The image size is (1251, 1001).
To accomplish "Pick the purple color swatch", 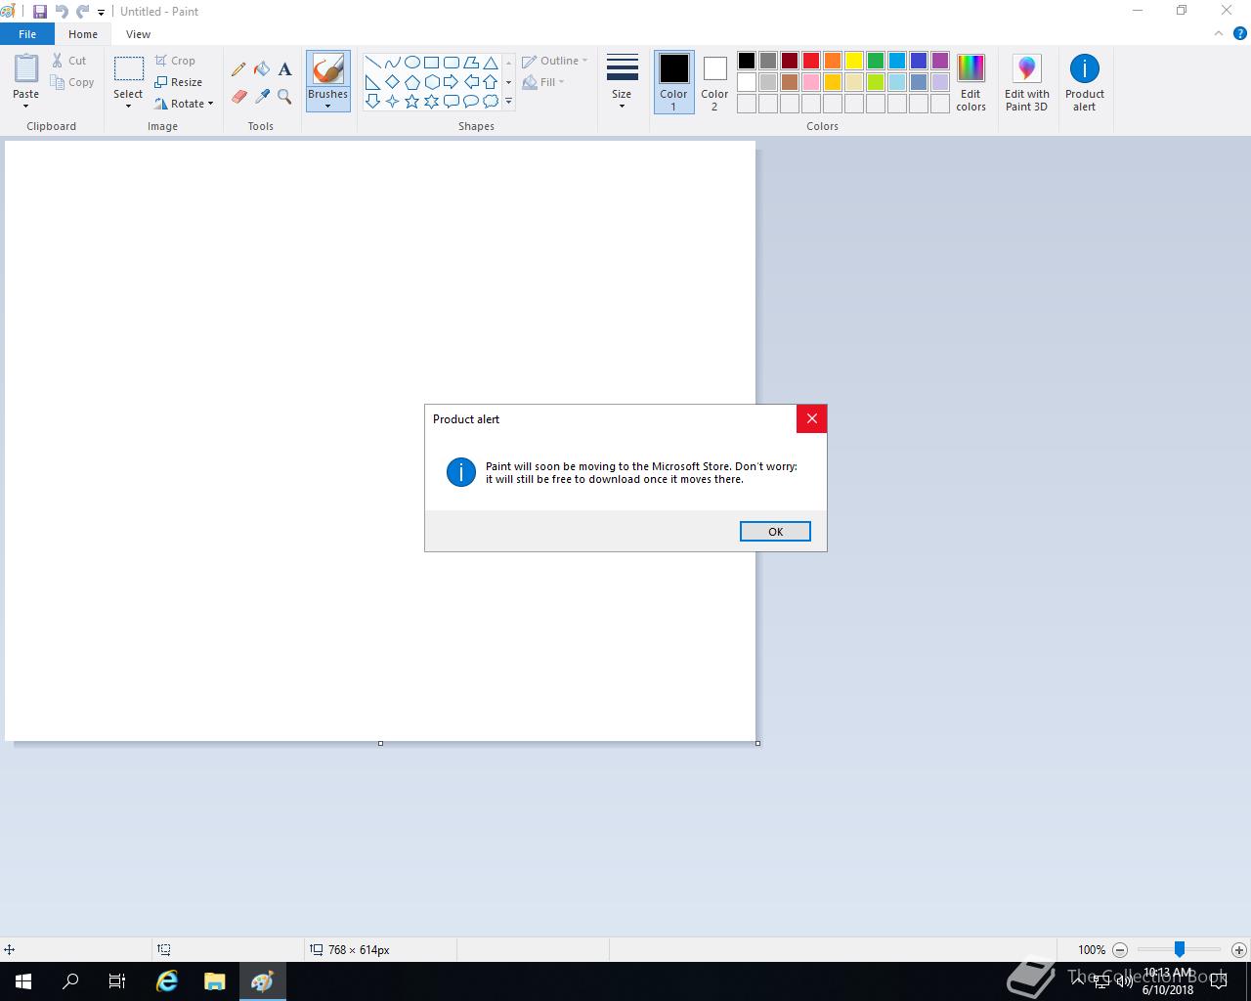I will tap(940, 62).
